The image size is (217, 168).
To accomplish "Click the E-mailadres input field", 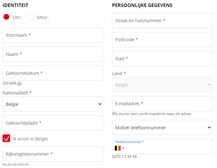I will tap(162, 104).
